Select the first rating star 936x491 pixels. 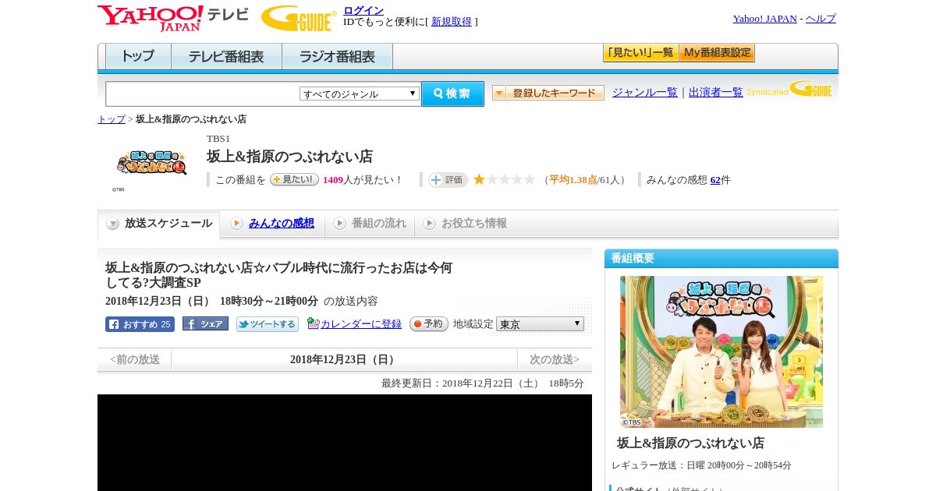click(479, 179)
